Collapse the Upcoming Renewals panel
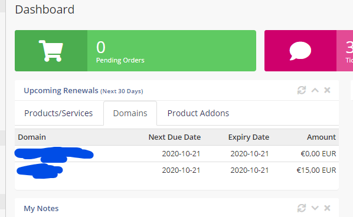353x217 pixels. click(x=315, y=90)
